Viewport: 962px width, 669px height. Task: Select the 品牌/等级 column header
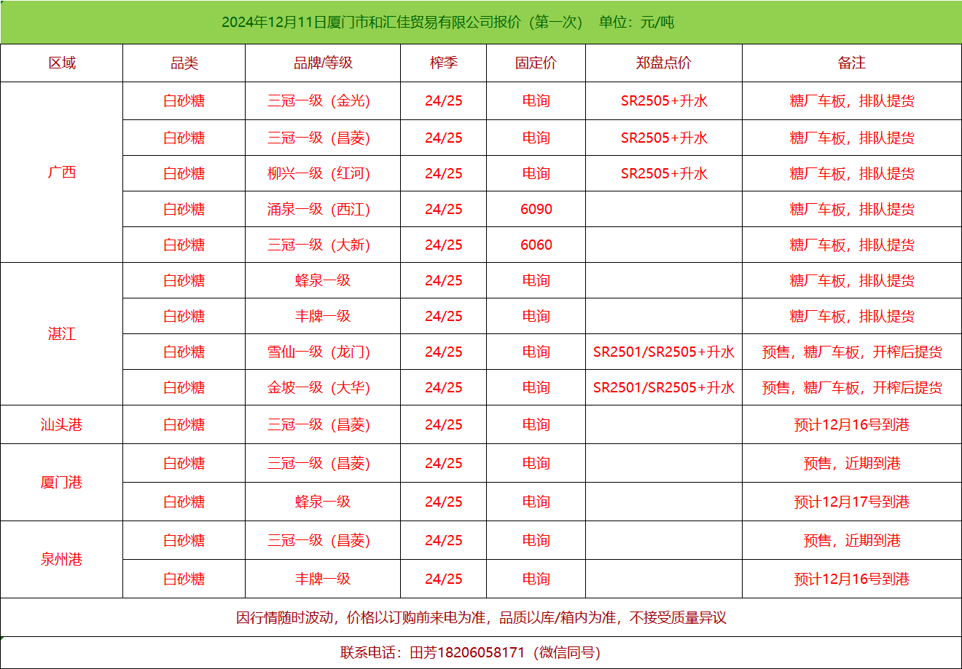323,63
